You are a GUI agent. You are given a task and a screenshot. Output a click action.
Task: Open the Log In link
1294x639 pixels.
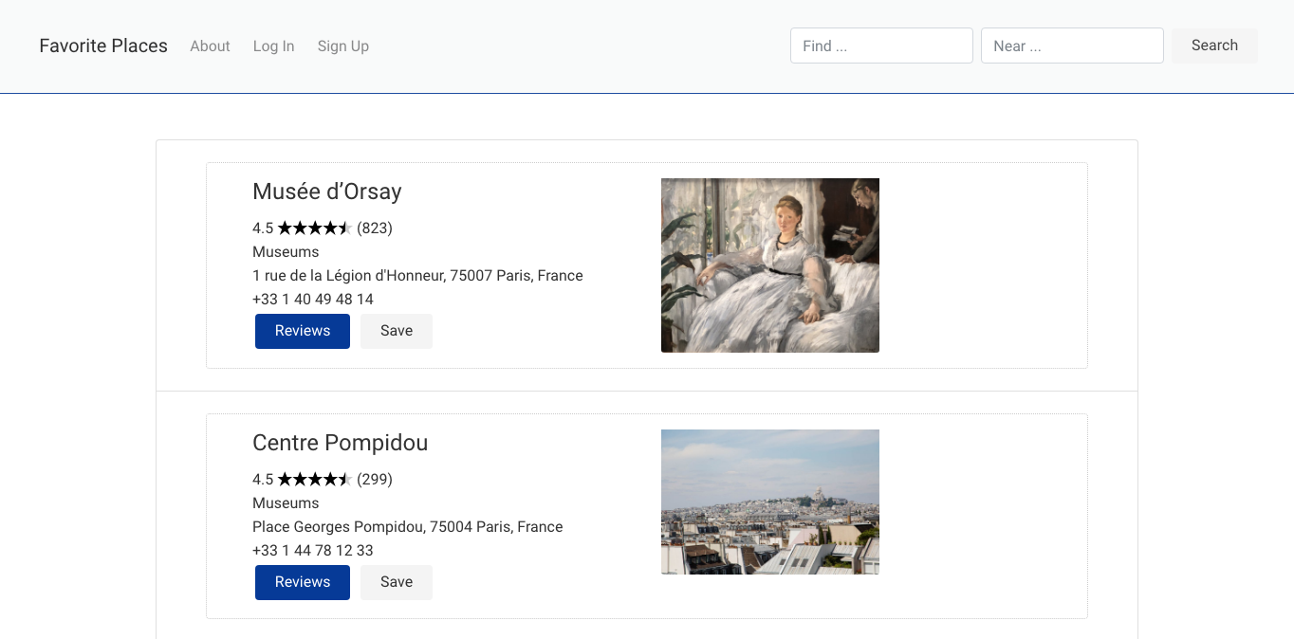[x=273, y=46]
